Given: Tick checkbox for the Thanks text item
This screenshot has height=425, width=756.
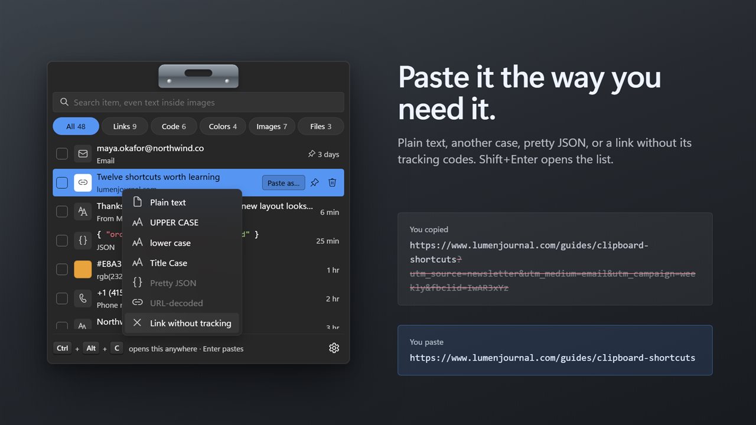Looking at the screenshot, I should (62, 212).
